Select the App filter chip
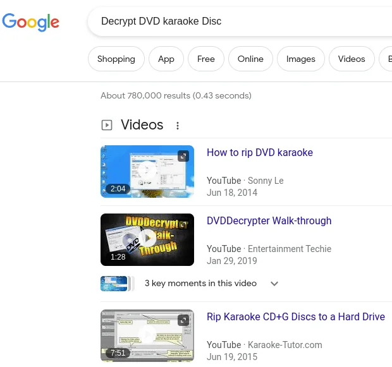392x367 pixels. click(x=166, y=59)
